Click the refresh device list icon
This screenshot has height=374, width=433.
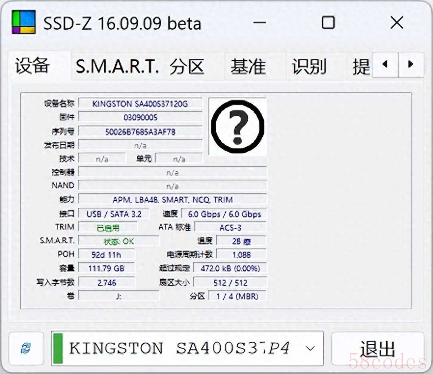[x=26, y=348]
